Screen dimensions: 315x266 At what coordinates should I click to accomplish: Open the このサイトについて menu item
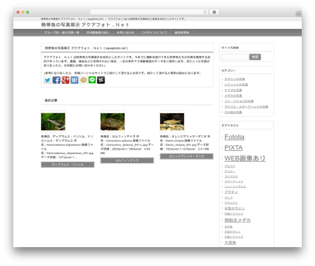tap(154, 33)
